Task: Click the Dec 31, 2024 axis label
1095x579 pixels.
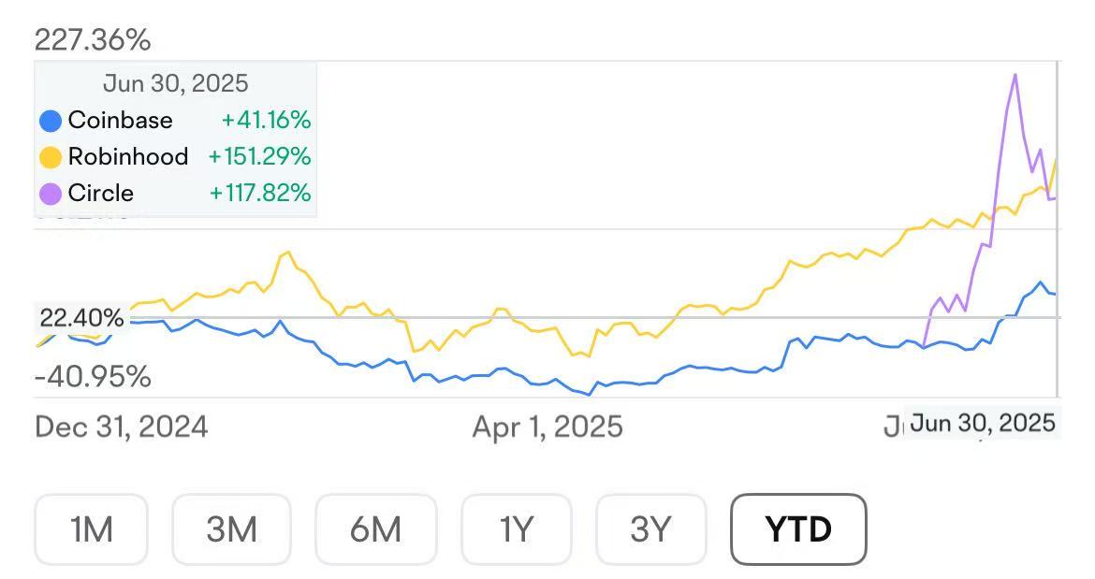Action: coord(122,427)
